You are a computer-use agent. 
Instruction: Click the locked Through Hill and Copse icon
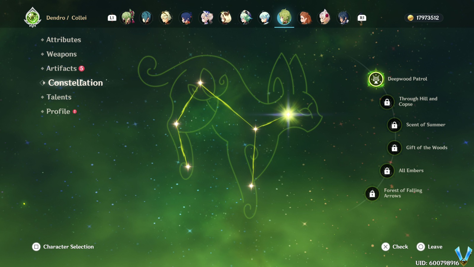(387, 102)
